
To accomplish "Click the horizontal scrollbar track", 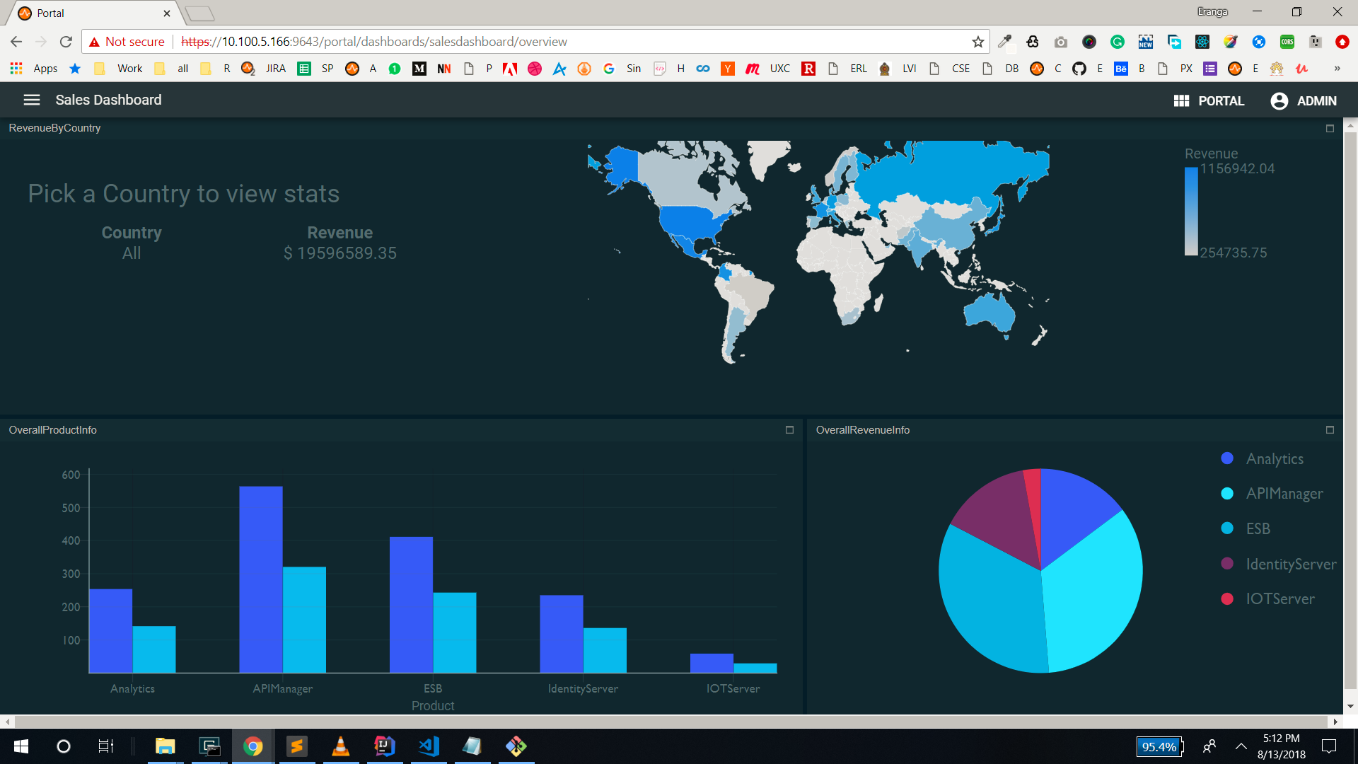I will tap(671, 722).
